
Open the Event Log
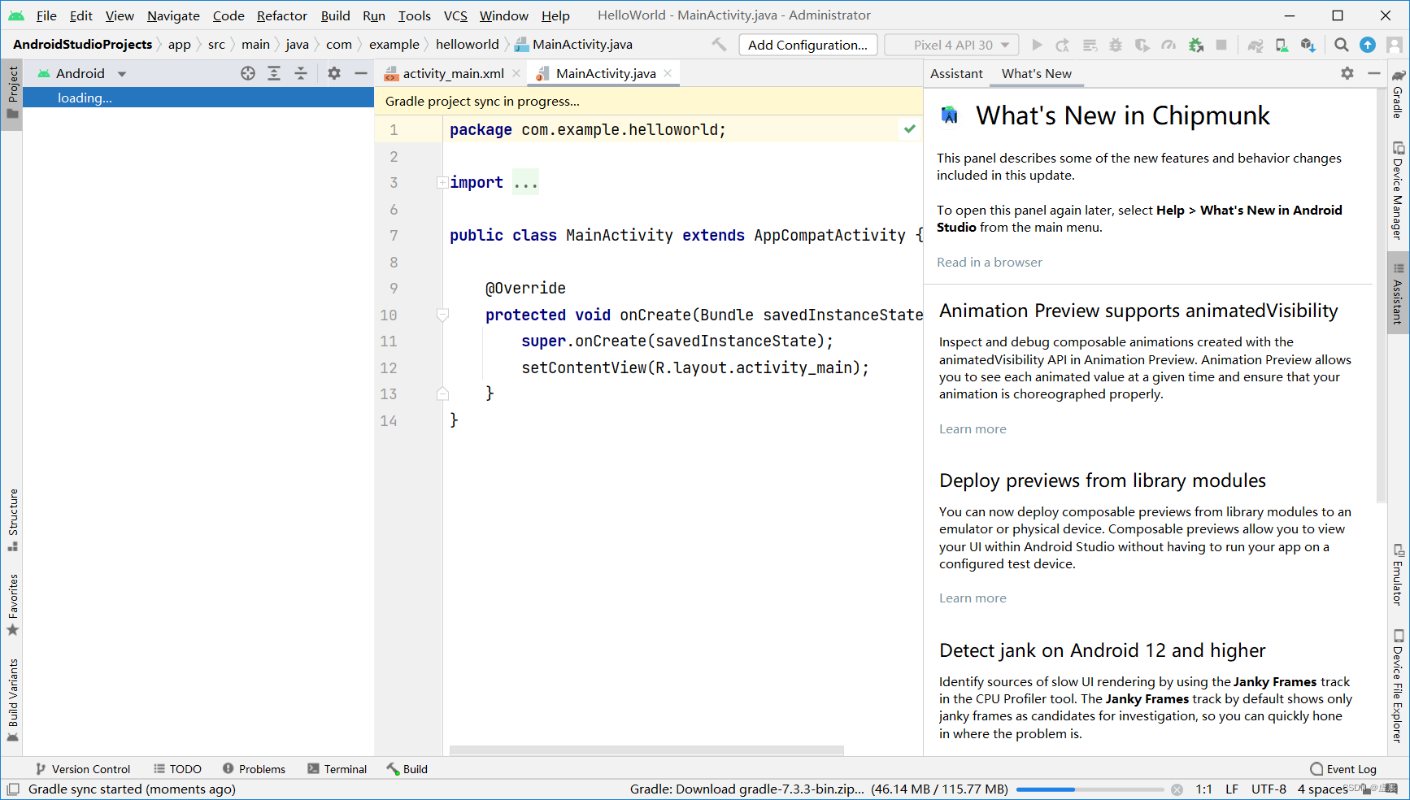click(1343, 768)
